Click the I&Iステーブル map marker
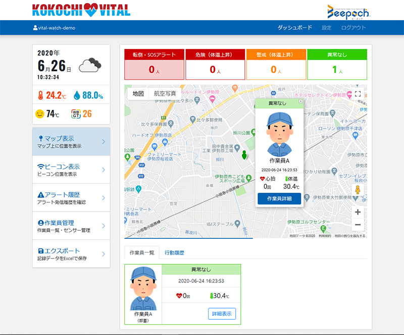The image size is (404, 335). coord(237,224)
